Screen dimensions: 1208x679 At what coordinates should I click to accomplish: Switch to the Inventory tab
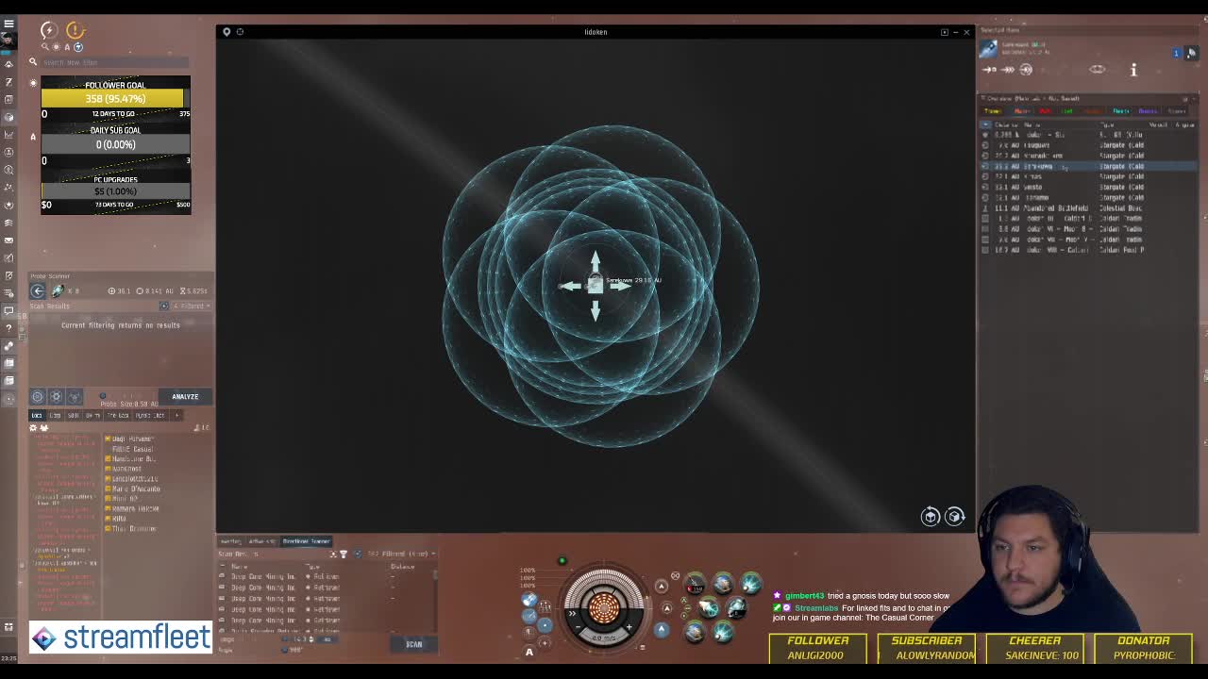[x=230, y=541]
